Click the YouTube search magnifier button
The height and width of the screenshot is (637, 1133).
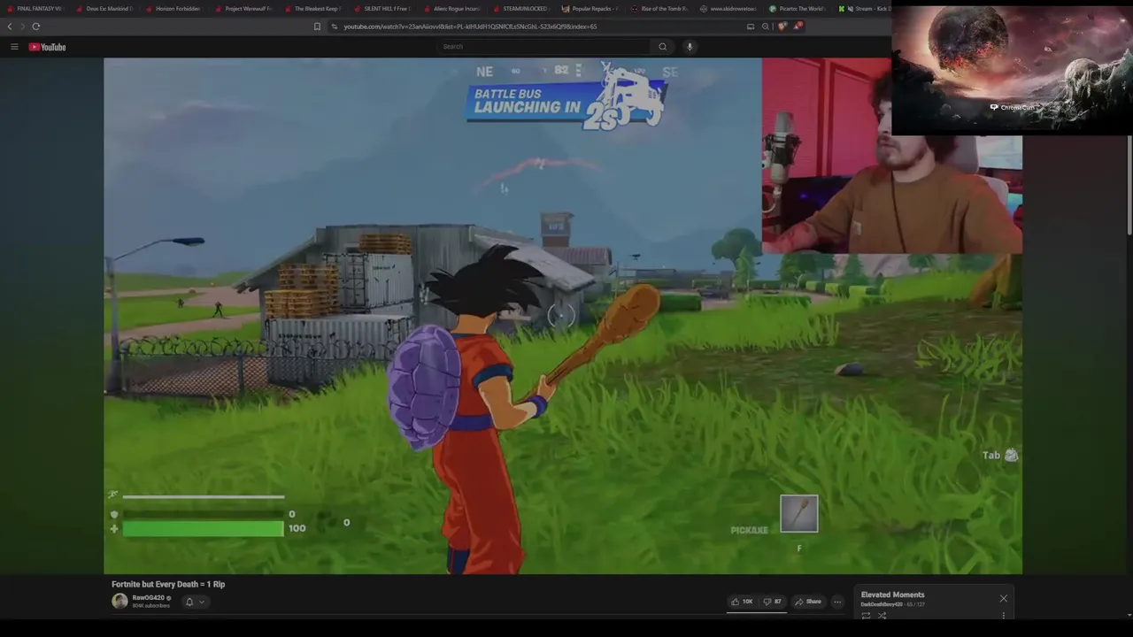pos(662,47)
